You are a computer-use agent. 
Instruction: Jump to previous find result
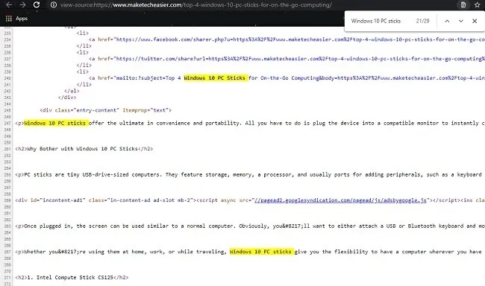(x=447, y=21)
